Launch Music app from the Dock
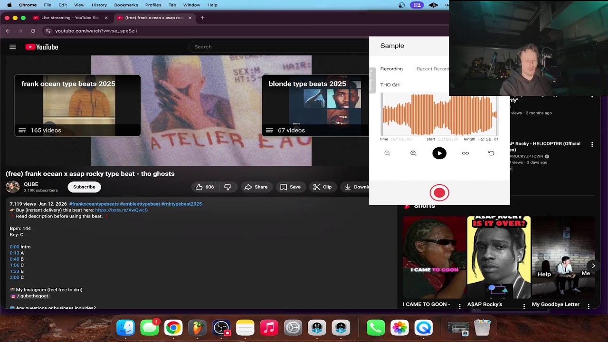This screenshot has width=608, height=342. coord(269,328)
